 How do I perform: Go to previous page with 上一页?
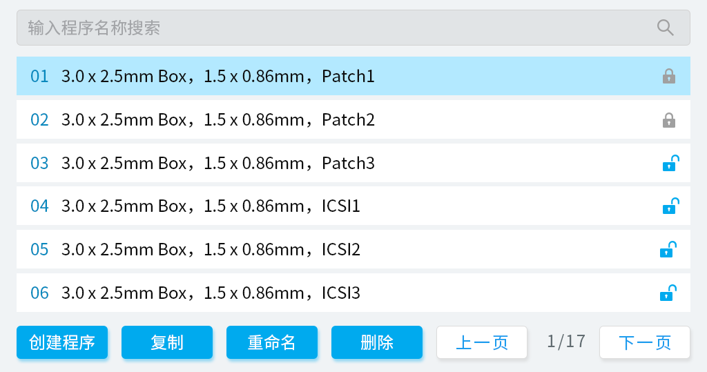click(482, 342)
